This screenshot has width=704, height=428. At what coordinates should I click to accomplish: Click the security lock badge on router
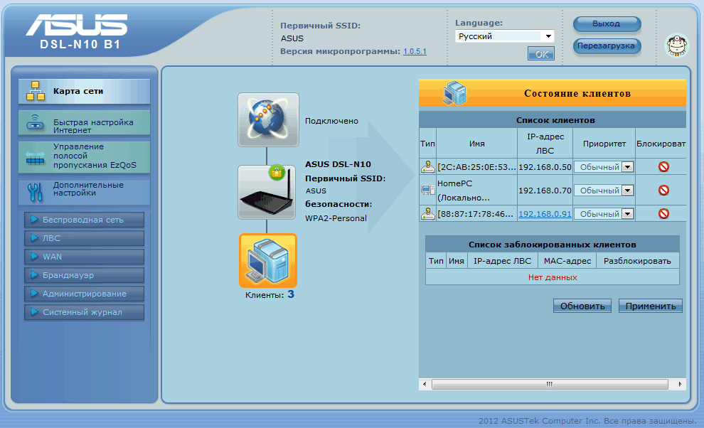click(x=275, y=172)
